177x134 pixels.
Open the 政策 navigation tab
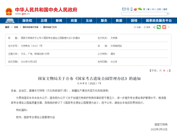click(74, 21)
